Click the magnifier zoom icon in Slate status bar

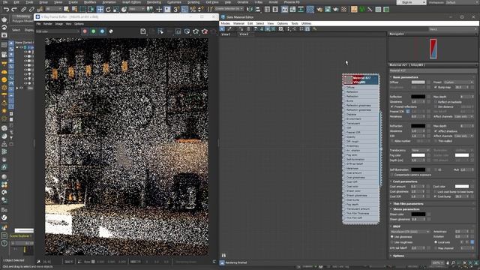click(453, 263)
